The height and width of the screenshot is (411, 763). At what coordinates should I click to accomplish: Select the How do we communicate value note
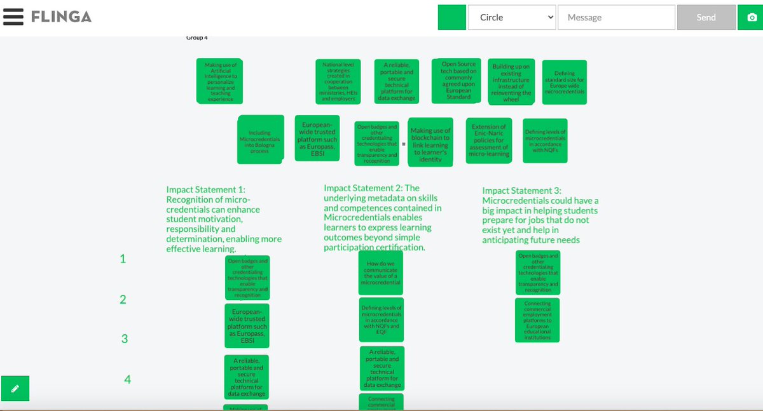point(381,273)
